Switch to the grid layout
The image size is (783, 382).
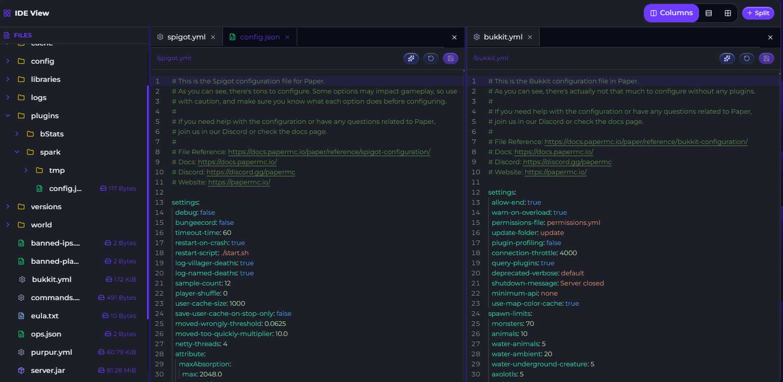728,13
